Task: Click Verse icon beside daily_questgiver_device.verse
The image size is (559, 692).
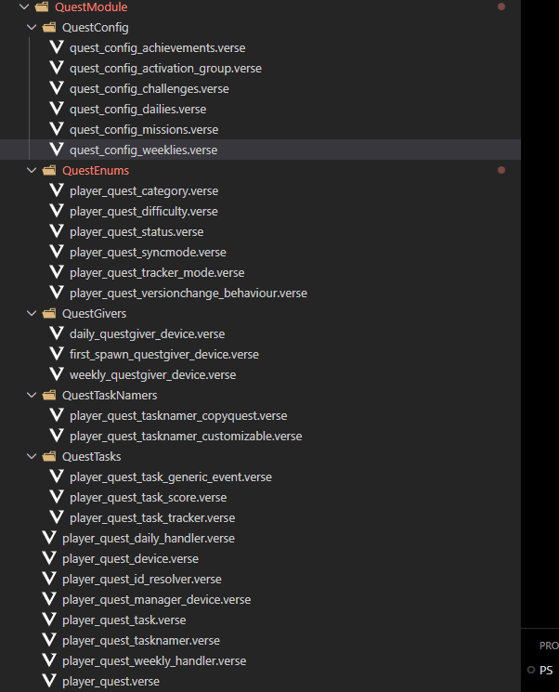Action: tap(57, 333)
